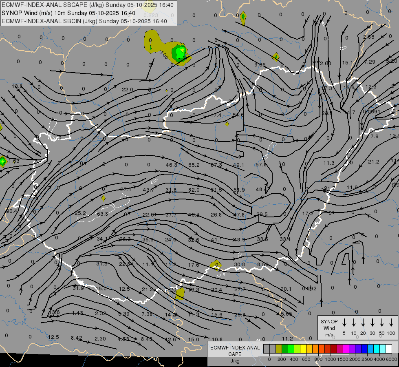Pick the white CAPE legend swatch

coord(389,349)
